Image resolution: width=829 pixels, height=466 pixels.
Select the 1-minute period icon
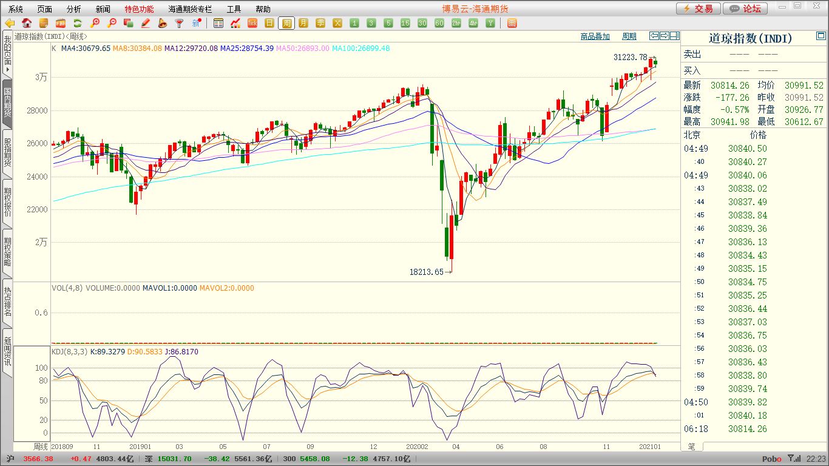click(354, 23)
